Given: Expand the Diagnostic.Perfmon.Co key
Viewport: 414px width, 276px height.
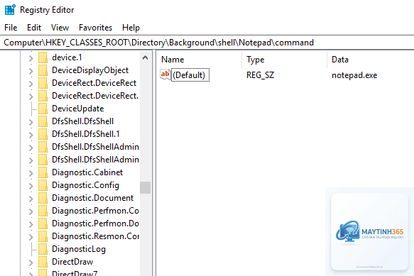Looking at the screenshot, I should 31,211.
